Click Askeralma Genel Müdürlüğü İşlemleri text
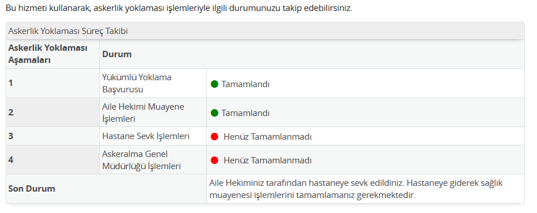The width and height of the screenshot is (537, 213). point(141,160)
